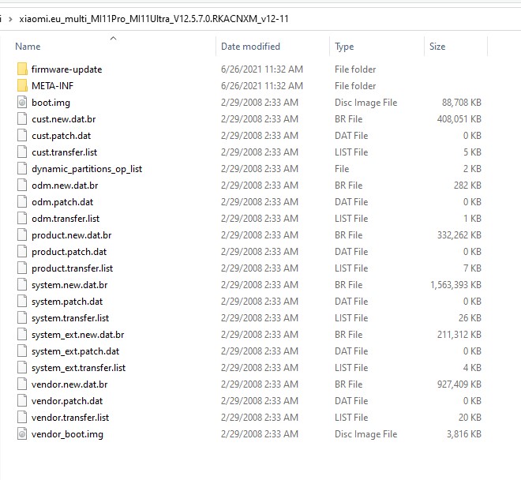Screen dimensions: 521x480
Task: Select the product.new.dat.br file name
Action: click(71, 235)
